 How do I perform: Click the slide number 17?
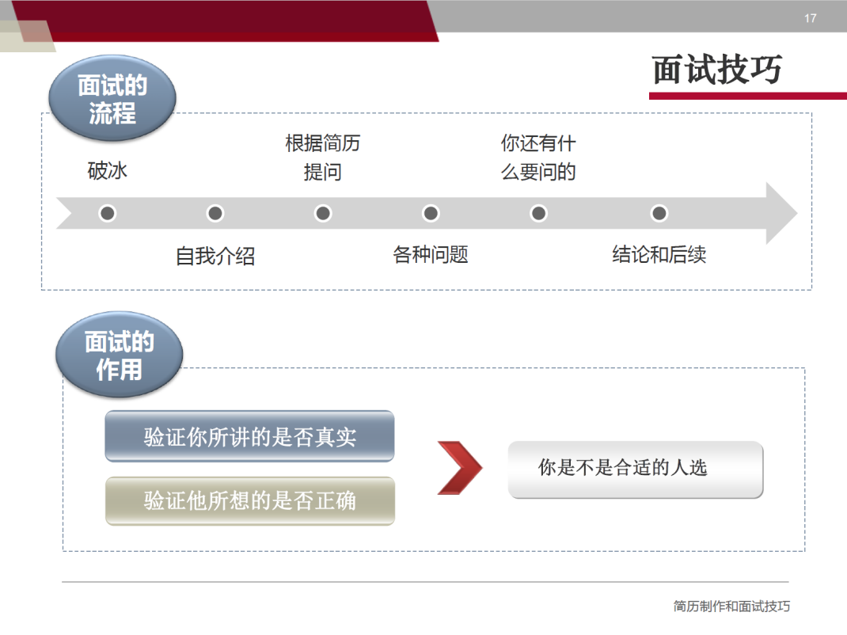point(810,18)
